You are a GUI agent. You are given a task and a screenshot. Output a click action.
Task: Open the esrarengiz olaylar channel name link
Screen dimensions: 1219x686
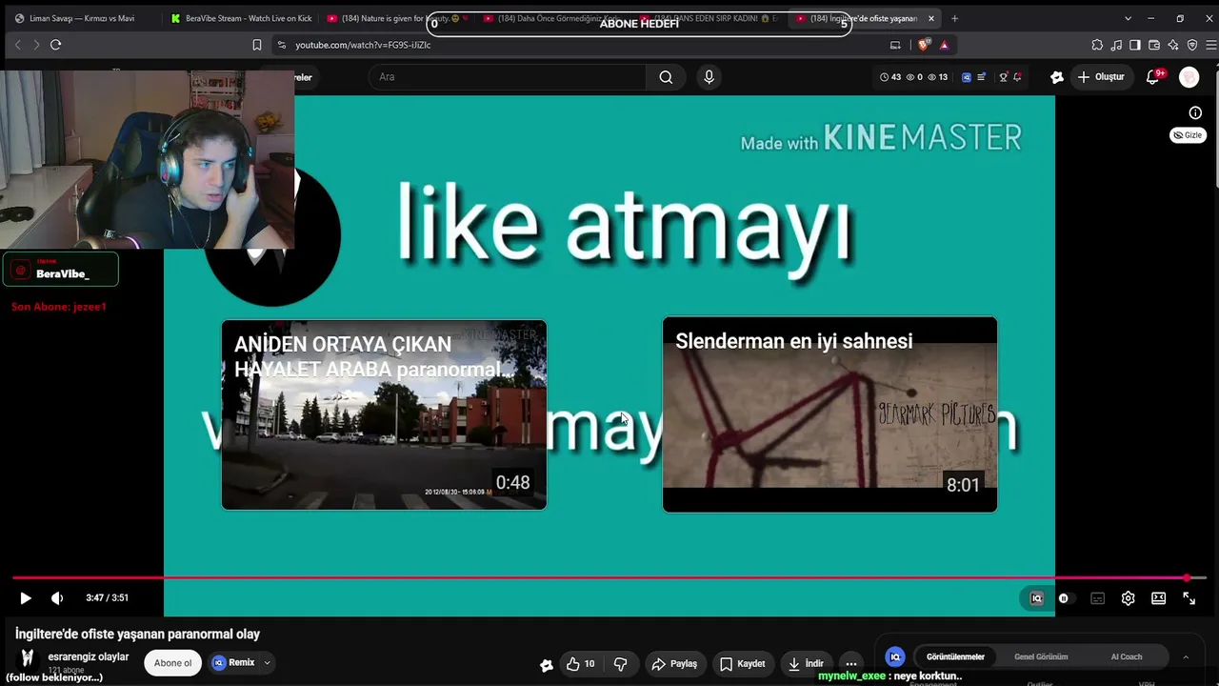coord(89,656)
